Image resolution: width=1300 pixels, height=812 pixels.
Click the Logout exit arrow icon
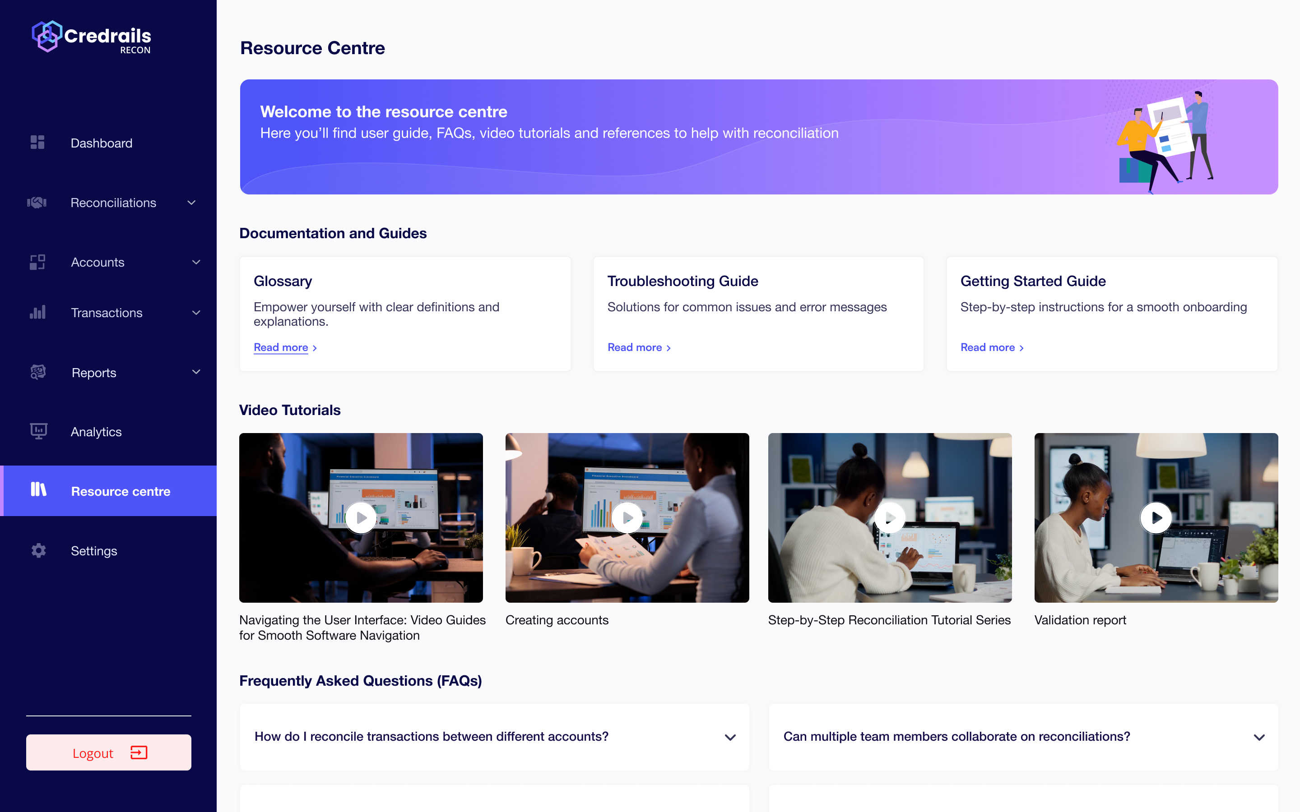click(139, 752)
